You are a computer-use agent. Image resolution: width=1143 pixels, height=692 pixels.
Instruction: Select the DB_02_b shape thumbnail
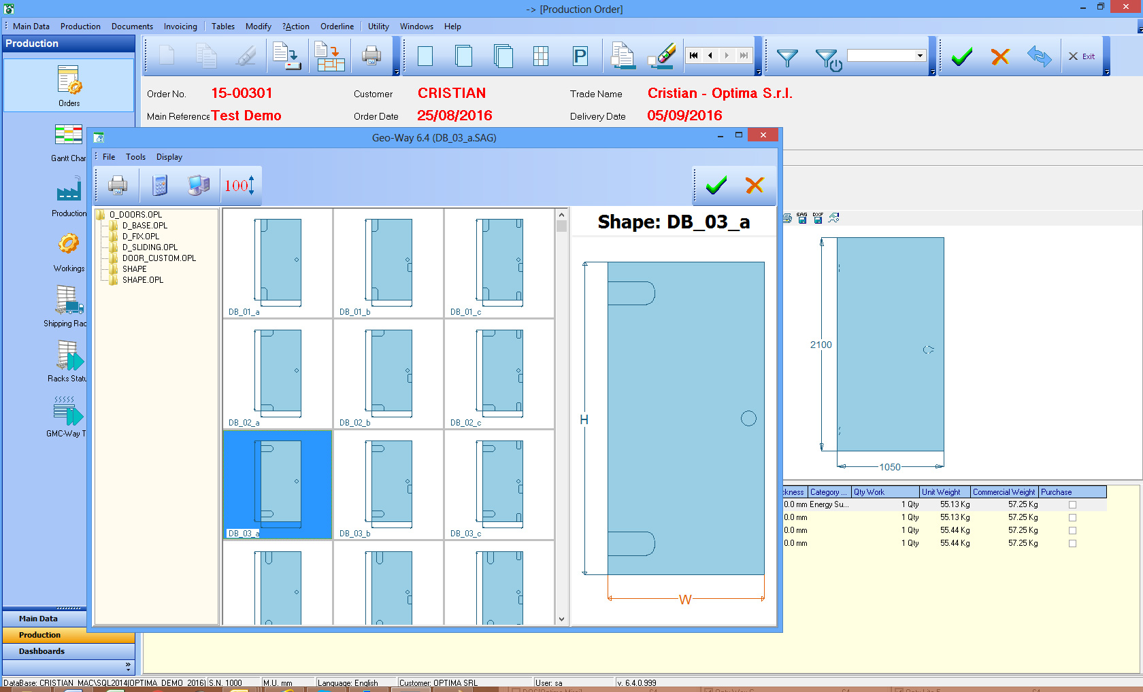[388, 374]
